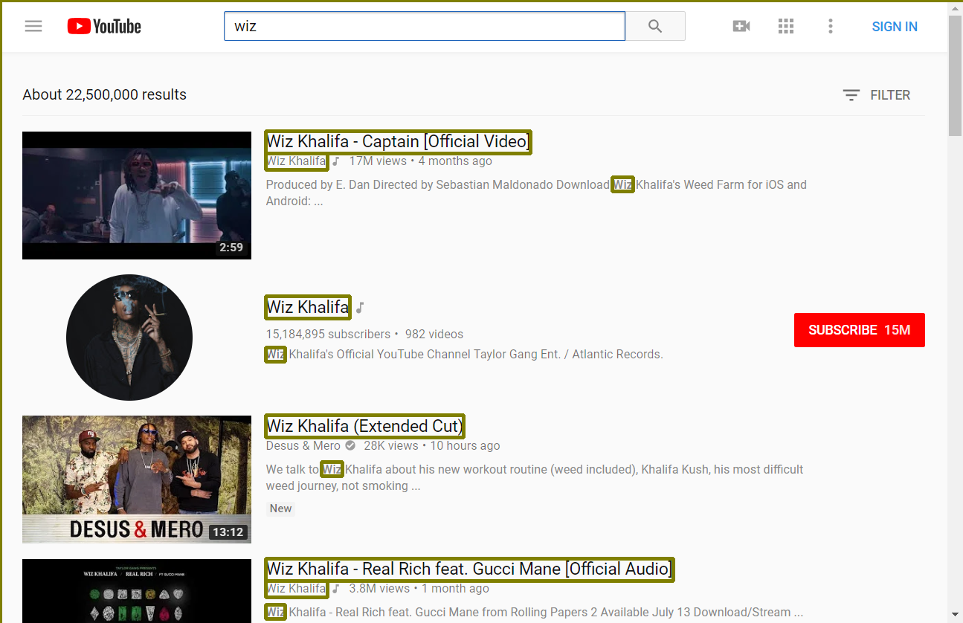Viewport: 963px width, 623px height.
Task: Open Wiz Khalifa (Extended Cut) video title
Action: coord(365,426)
